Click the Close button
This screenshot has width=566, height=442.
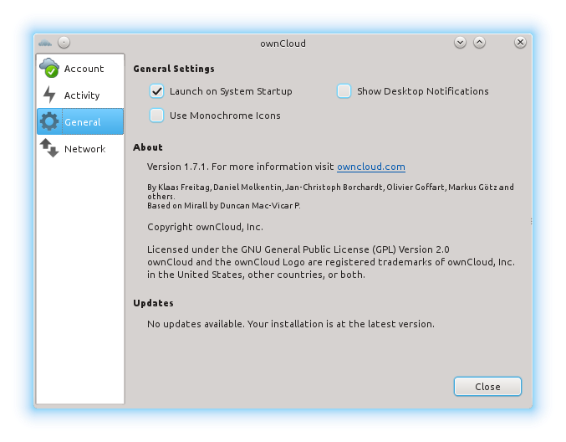pyautogui.click(x=487, y=387)
